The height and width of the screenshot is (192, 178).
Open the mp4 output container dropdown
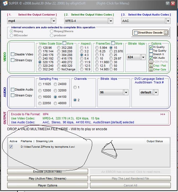pos(53,21)
